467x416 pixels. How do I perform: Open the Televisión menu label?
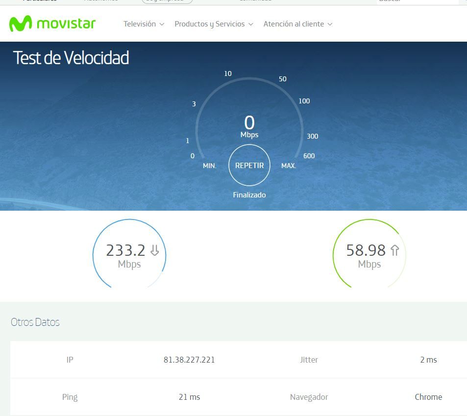(x=139, y=24)
